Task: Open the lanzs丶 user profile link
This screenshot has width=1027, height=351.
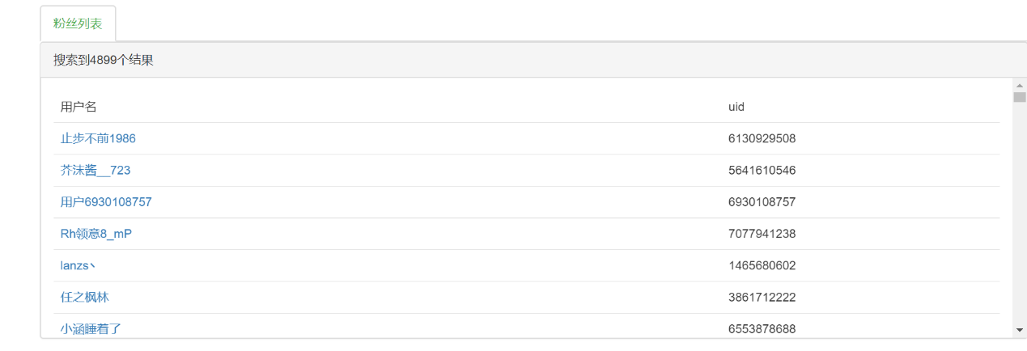Action: point(79,265)
